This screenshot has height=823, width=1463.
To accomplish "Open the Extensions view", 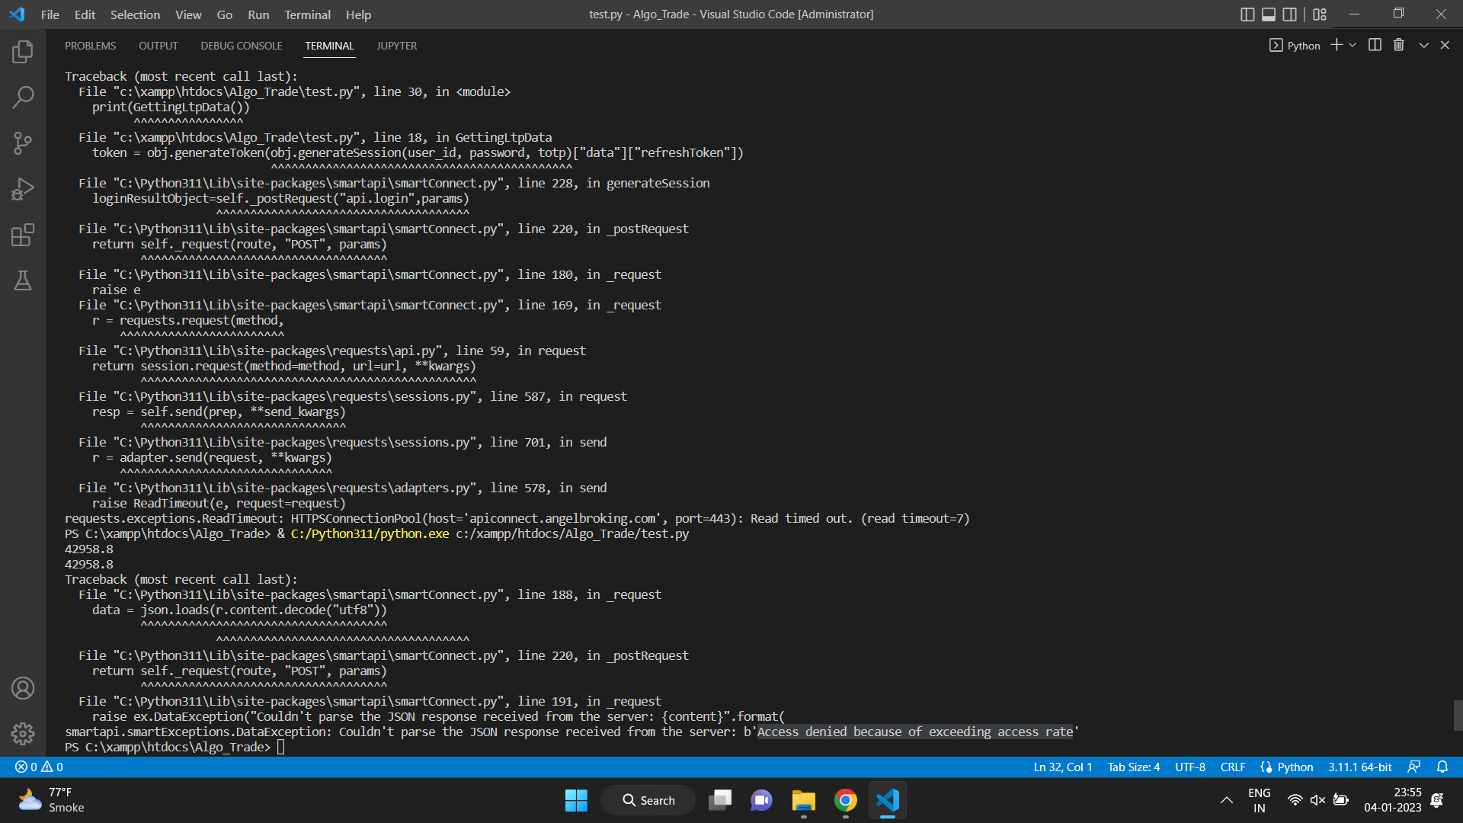I will click(23, 235).
